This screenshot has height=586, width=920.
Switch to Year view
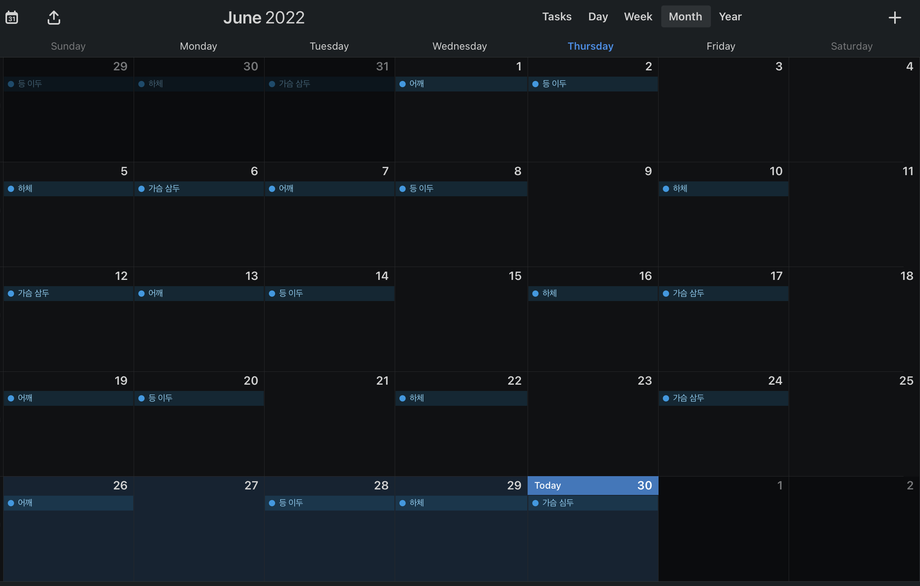730,17
